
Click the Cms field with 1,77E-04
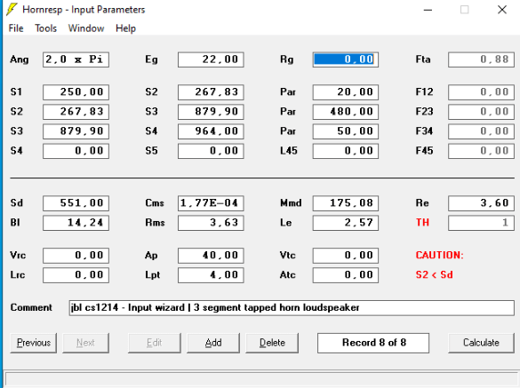coord(211,203)
